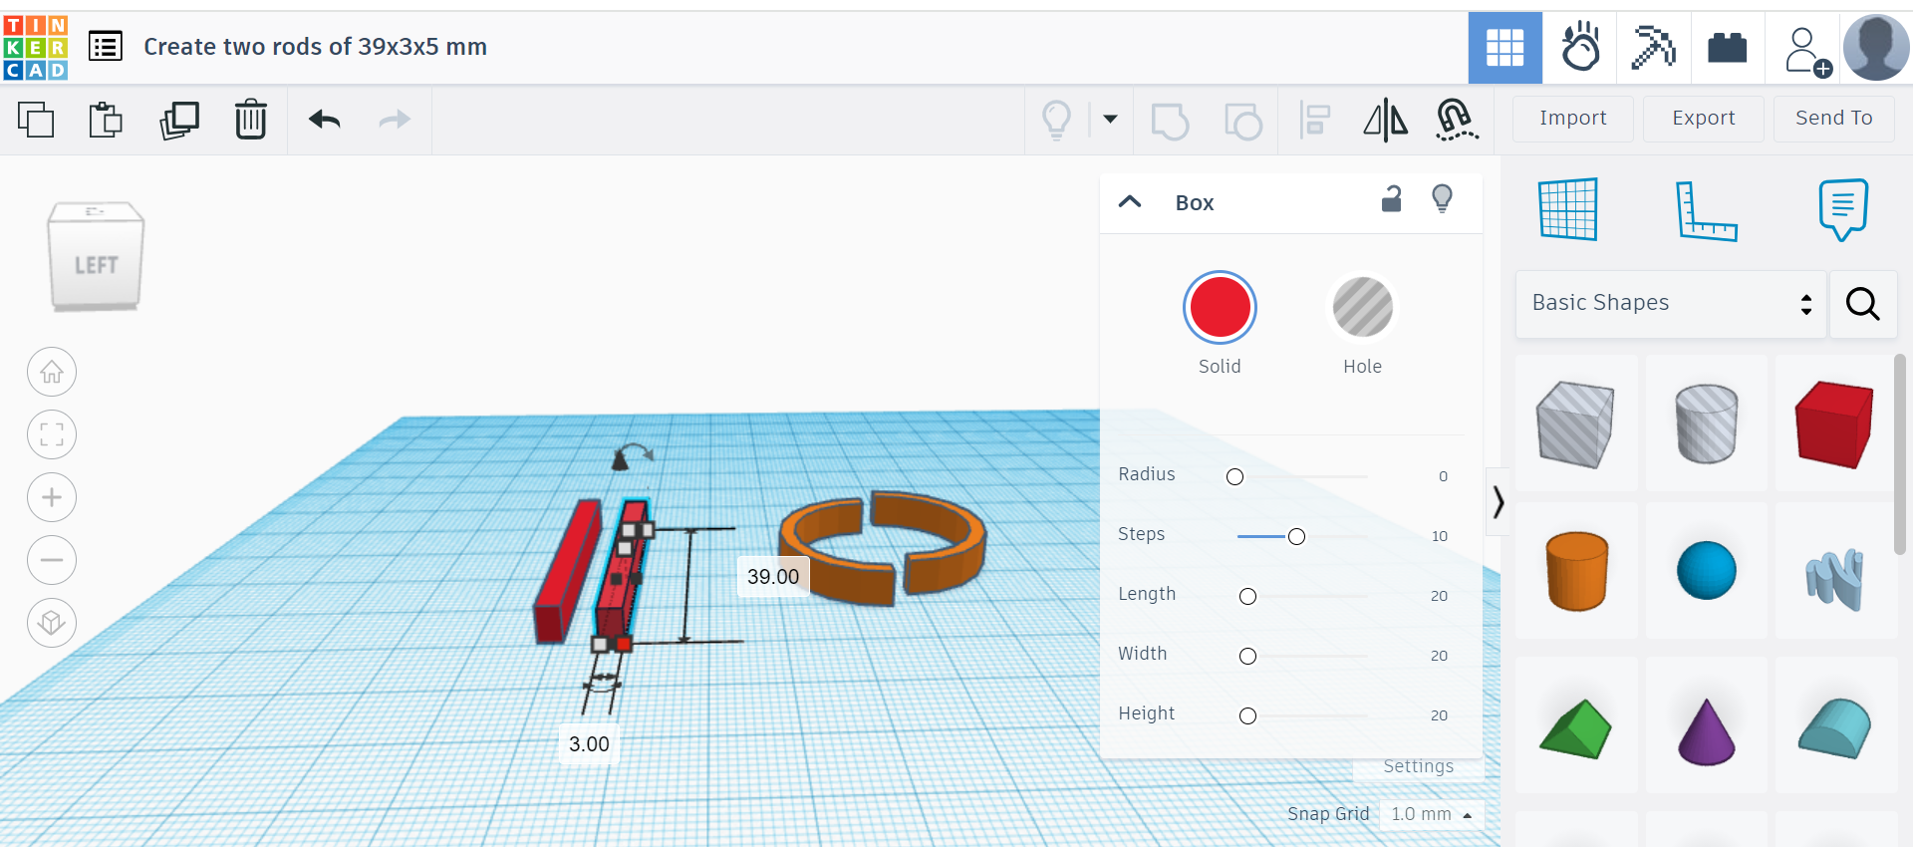Choose the Solid red color swatch
This screenshot has width=1913, height=847.
(x=1220, y=307)
